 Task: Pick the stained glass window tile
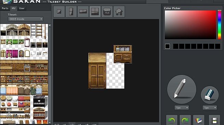(x=21, y=54)
